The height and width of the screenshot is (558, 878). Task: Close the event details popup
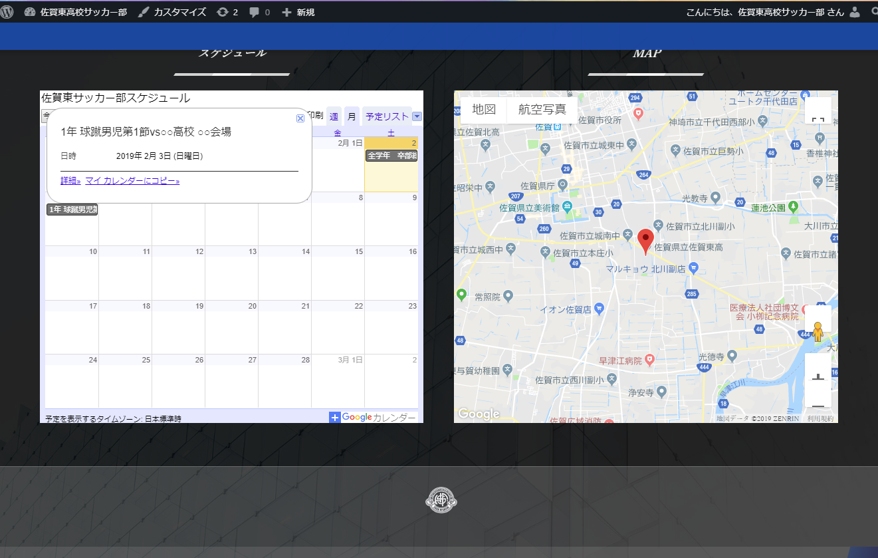(300, 118)
